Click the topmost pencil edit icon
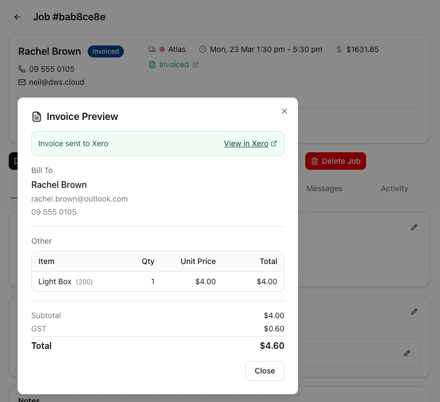440x402 pixels. pos(414,227)
